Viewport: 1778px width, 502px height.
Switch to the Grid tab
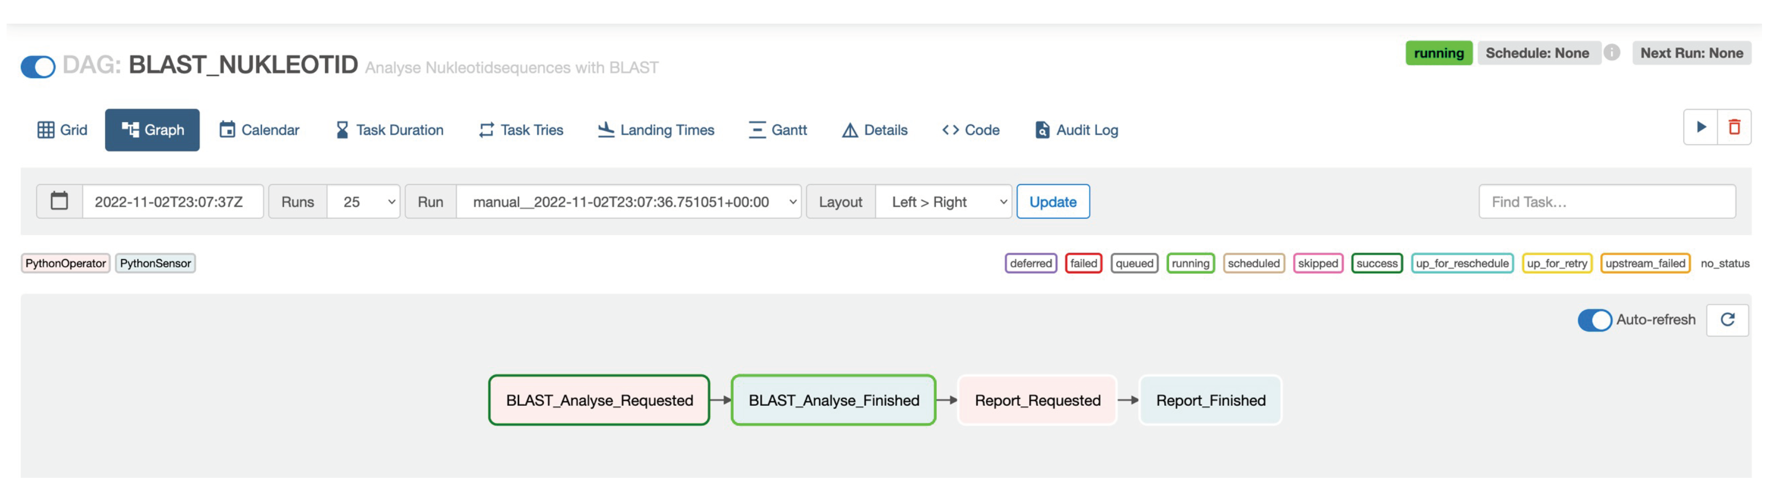[62, 130]
